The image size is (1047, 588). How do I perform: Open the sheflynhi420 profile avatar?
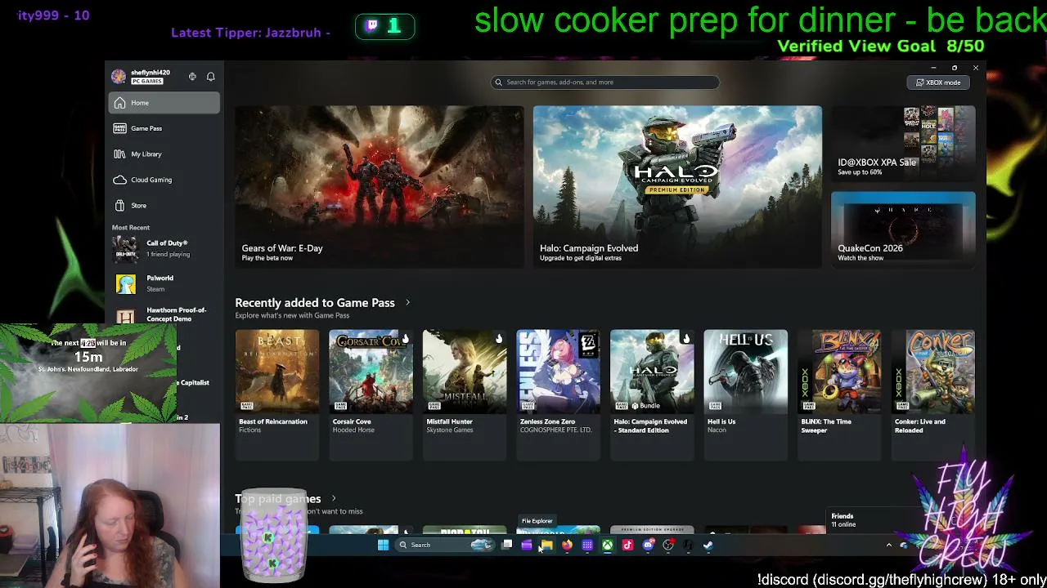(x=119, y=77)
